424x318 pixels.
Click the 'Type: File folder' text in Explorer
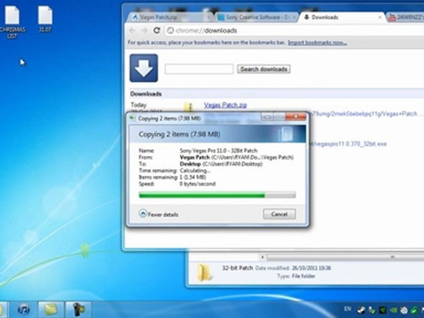point(296,276)
